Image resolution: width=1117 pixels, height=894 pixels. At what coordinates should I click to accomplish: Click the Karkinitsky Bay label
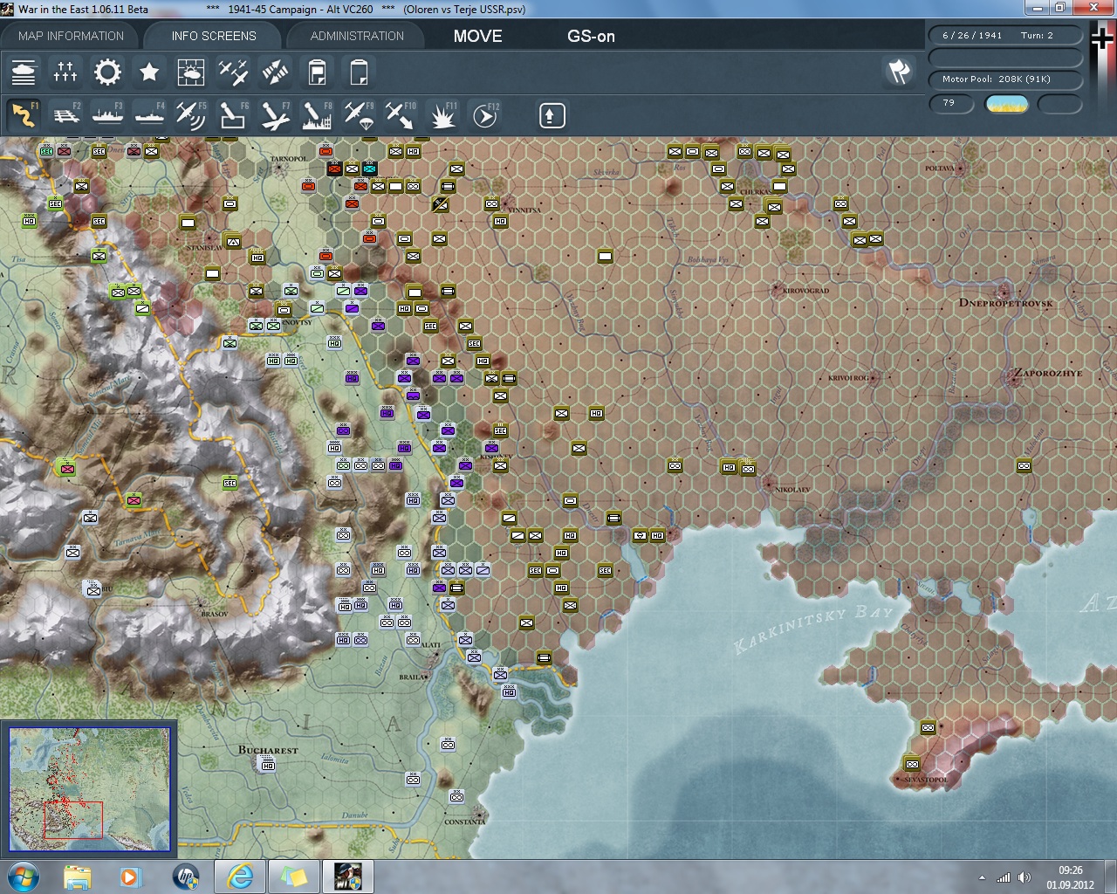[x=813, y=629]
